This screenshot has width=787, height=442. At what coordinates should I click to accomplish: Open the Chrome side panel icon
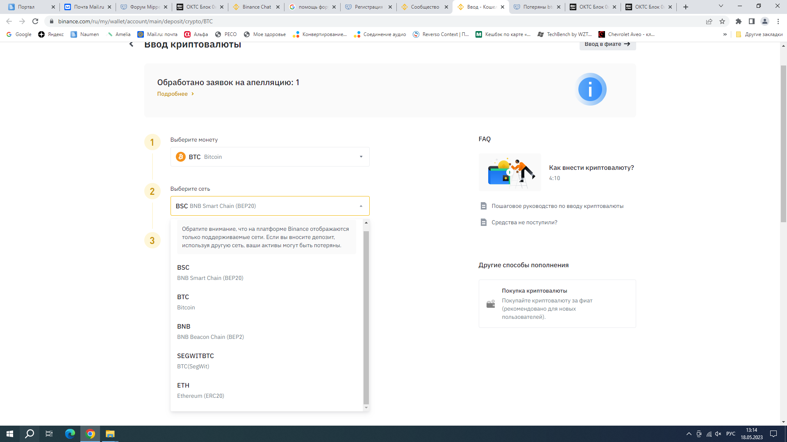752,21
